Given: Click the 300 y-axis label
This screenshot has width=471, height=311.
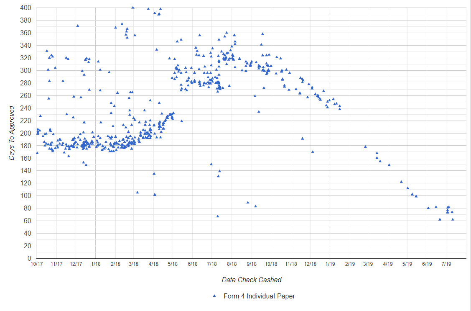Looking at the screenshot, I should tap(26, 70).
